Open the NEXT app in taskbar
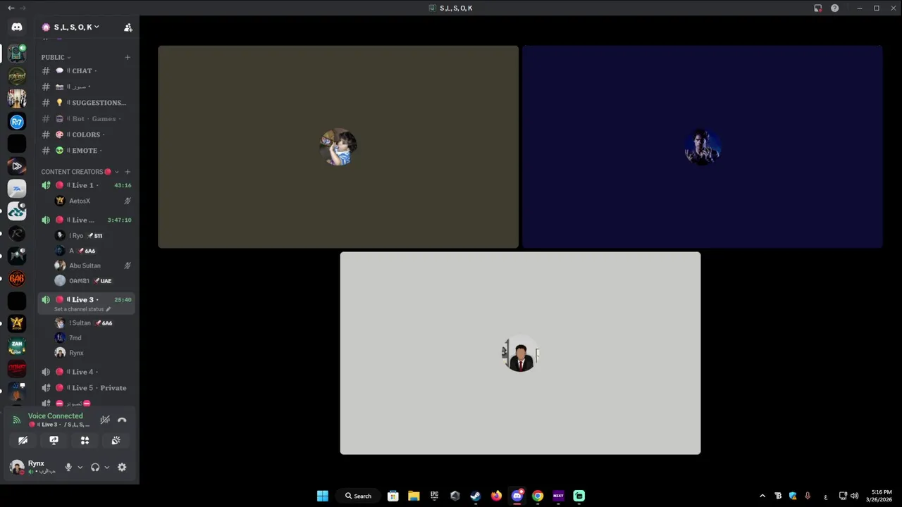Viewport: 902px width, 507px height. (558, 496)
